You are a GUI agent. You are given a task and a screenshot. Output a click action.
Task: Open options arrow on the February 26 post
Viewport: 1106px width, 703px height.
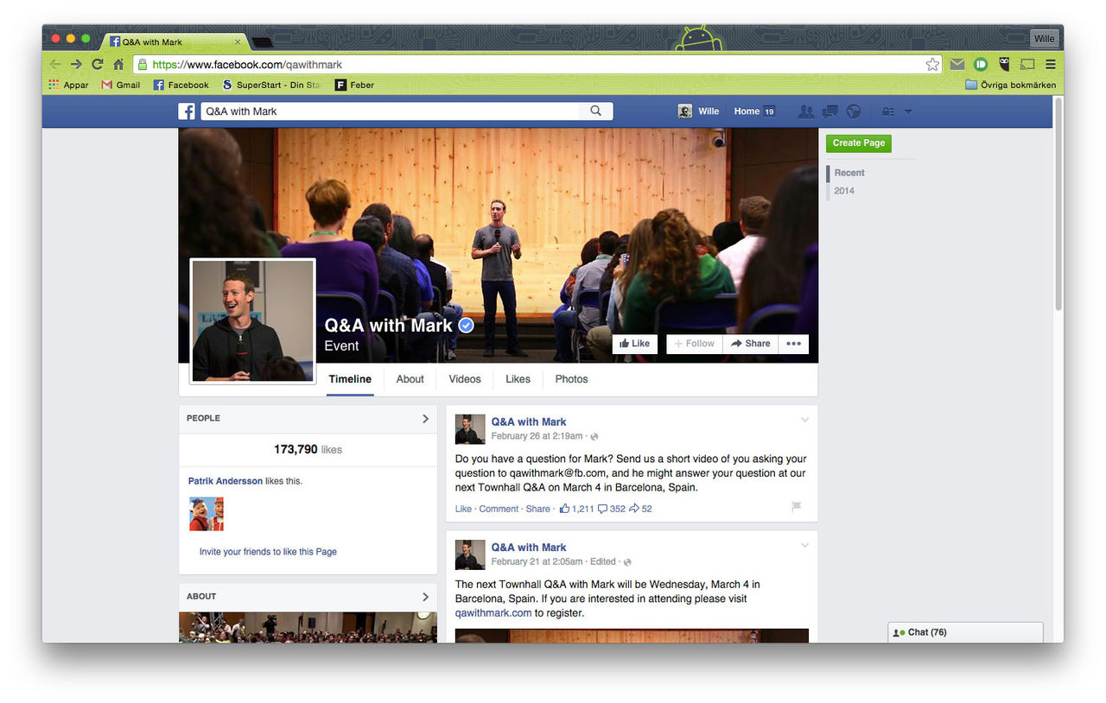pos(804,420)
